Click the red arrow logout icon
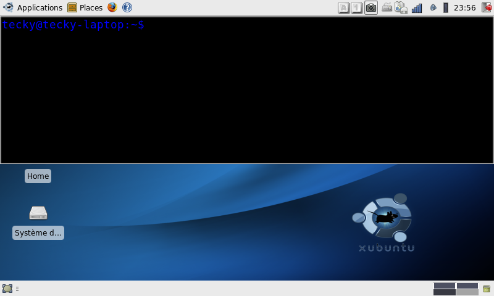 (x=487, y=7)
